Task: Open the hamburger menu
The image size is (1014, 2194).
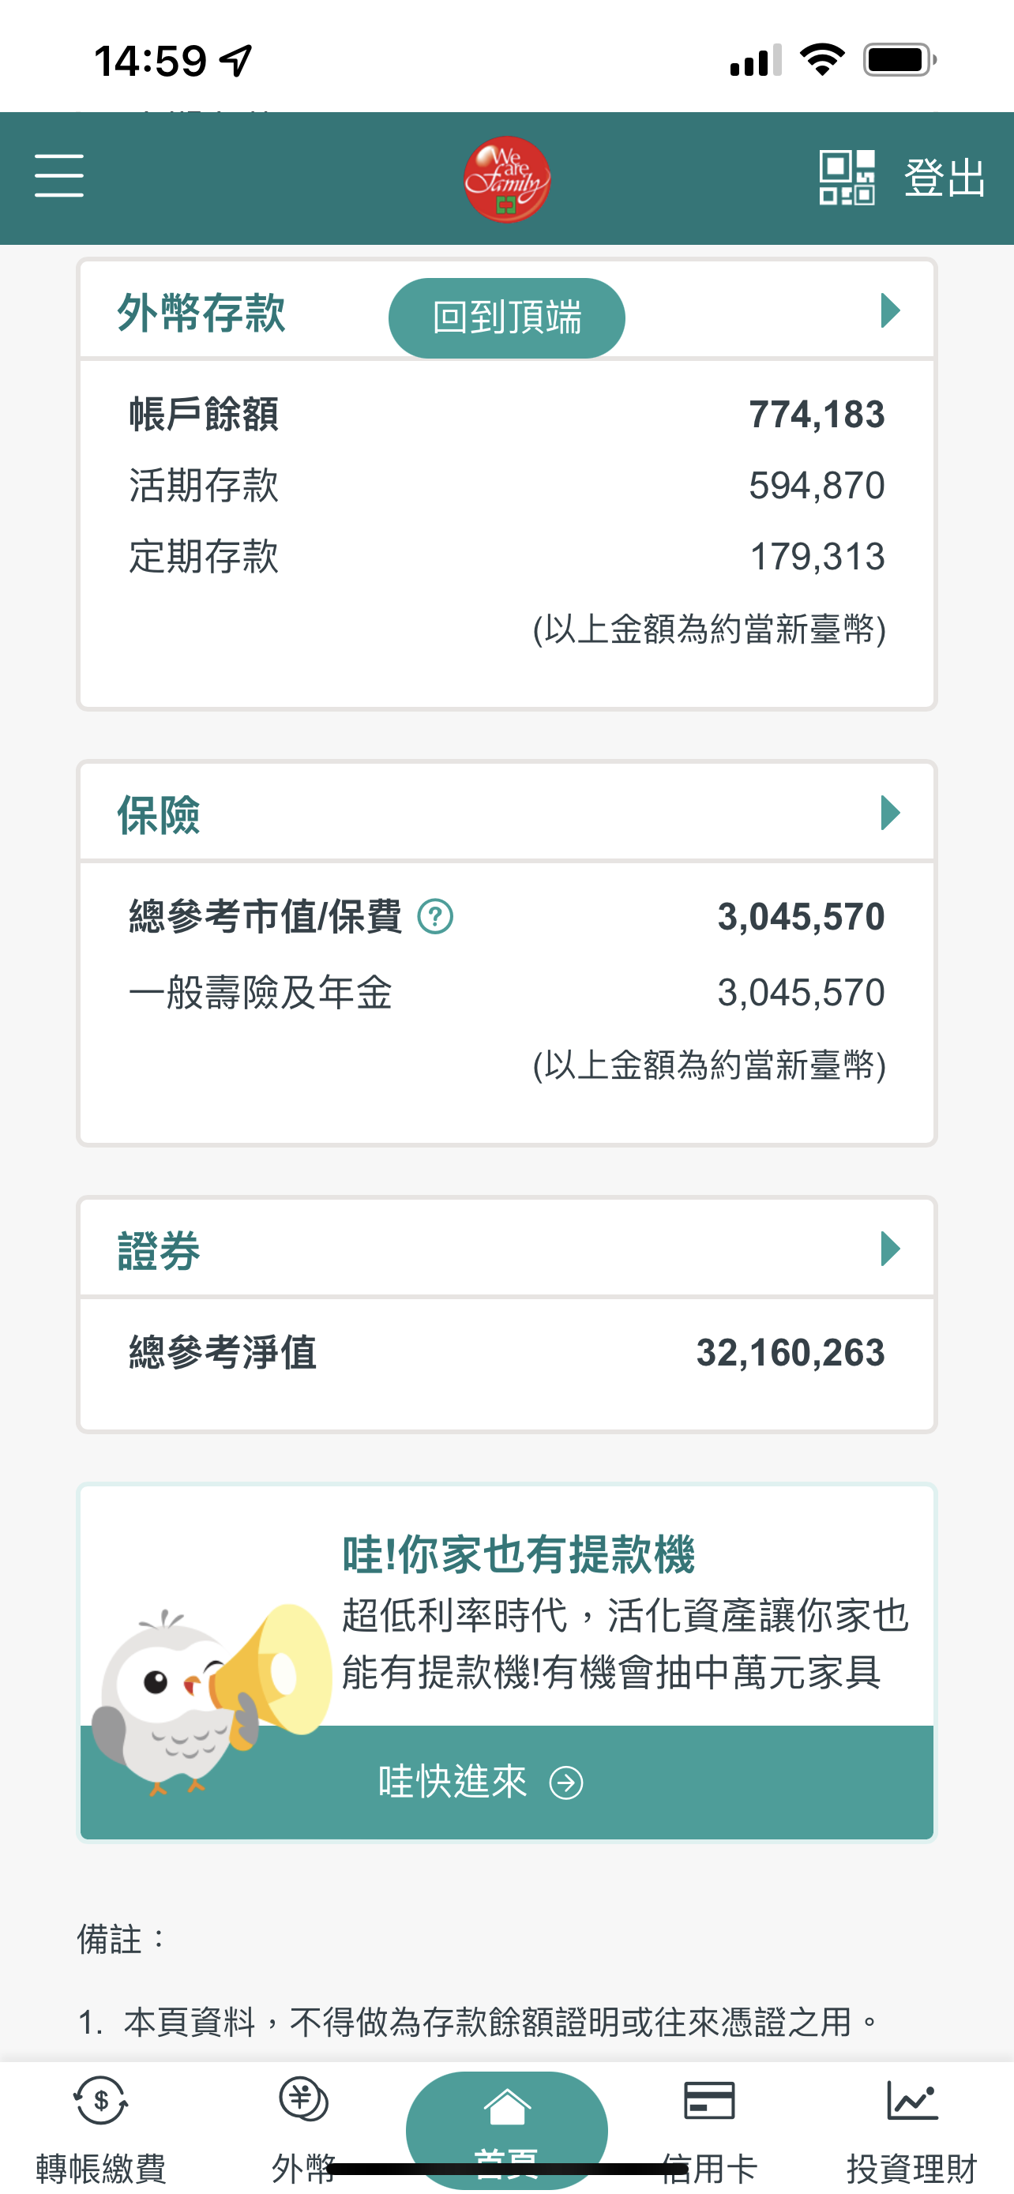Action: [x=58, y=176]
